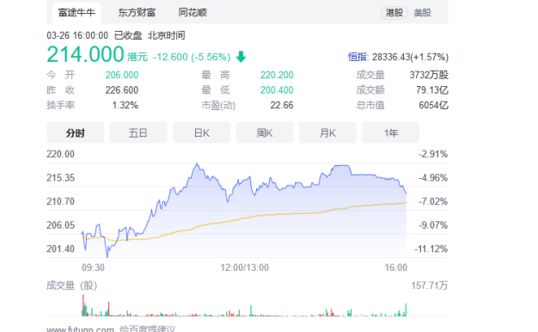This screenshot has height=332, width=538.
Task: Click the 12:00/13:00 time axis label
Action: [x=245, y=267]
